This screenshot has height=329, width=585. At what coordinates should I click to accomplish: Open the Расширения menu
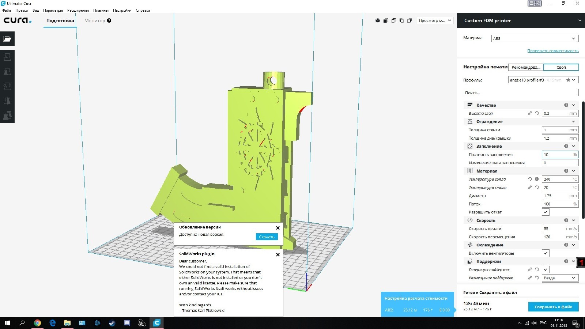pyautogui.click(x=78, y=10)
